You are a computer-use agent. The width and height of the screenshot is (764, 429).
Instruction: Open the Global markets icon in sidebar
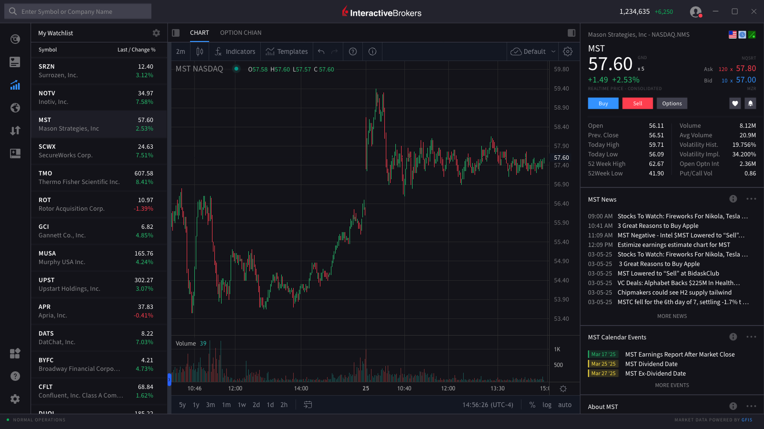click(15, 108)
